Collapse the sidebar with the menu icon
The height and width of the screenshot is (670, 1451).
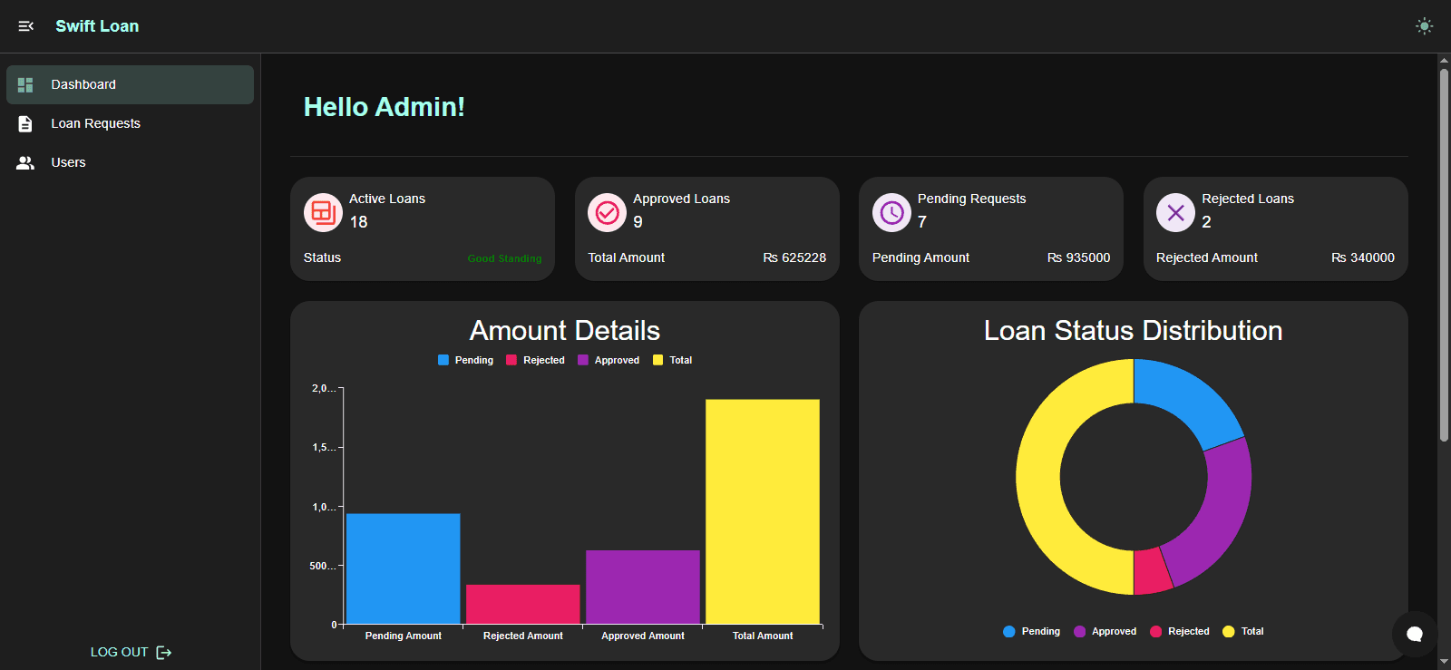pos(25,26)
